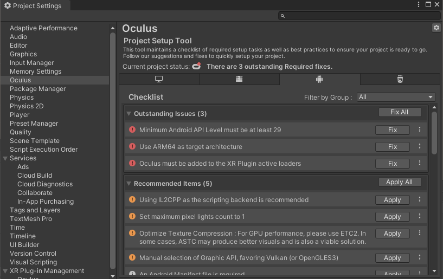Fix the ARM64 target architecture issue
443x279 pixels.
pos(393,147)
